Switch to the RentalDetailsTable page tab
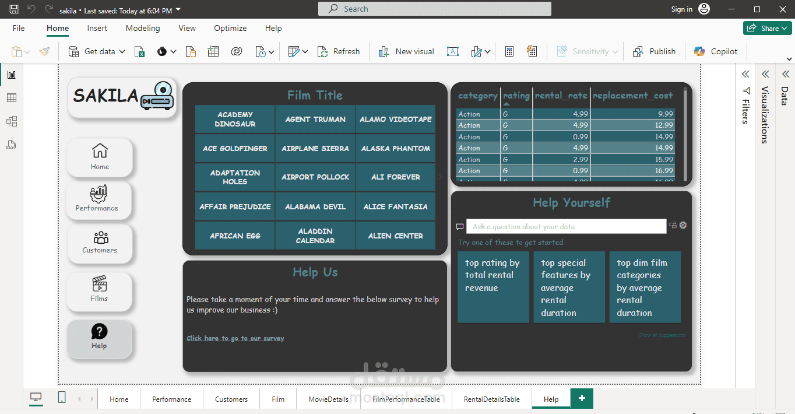Viewport: 795px width, 414px height. pos(492,399)
